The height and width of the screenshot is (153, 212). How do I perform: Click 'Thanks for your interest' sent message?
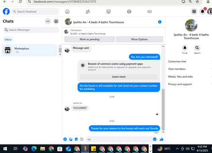124,128
